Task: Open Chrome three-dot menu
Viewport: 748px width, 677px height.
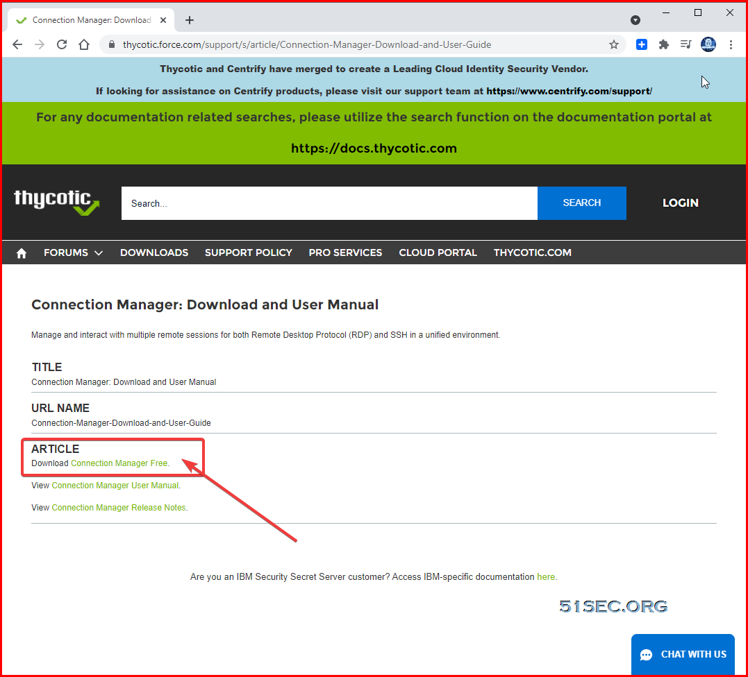Action: point(731,45)
